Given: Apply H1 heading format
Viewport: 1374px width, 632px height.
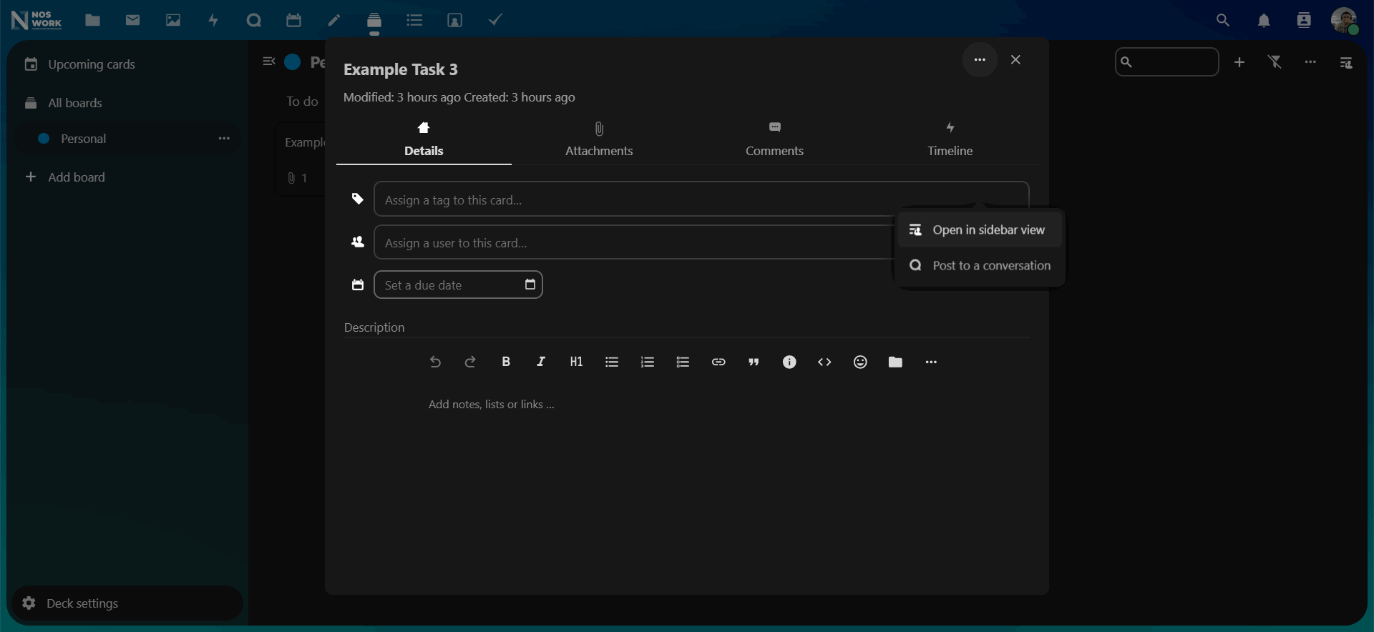Looking at the screenshot, I should 577,362.
